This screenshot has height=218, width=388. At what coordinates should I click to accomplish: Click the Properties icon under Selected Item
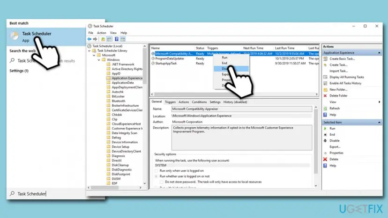coord(325,153)
